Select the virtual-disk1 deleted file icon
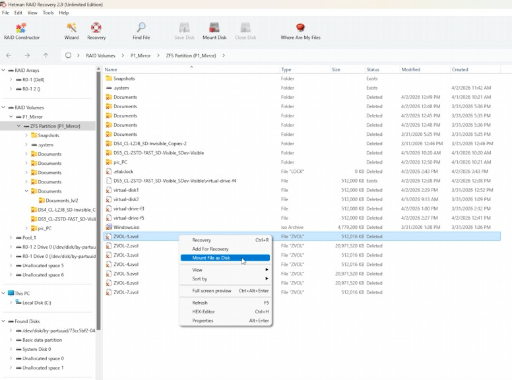Viewport: 512px width, 380px height. (109, 190)
